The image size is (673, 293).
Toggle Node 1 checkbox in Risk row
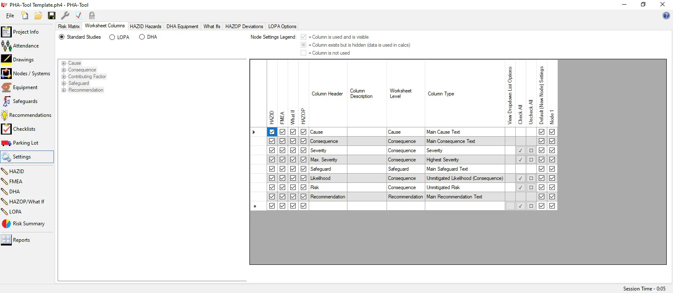click(x=552, y=187)
